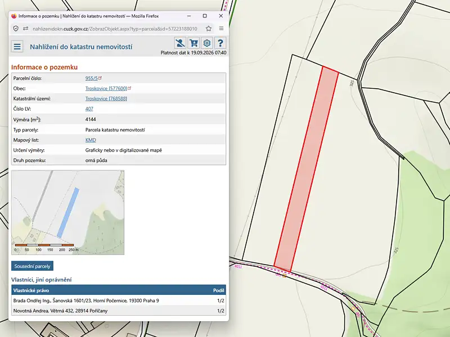Click the Firefox logo in title bar

(14, 16)
